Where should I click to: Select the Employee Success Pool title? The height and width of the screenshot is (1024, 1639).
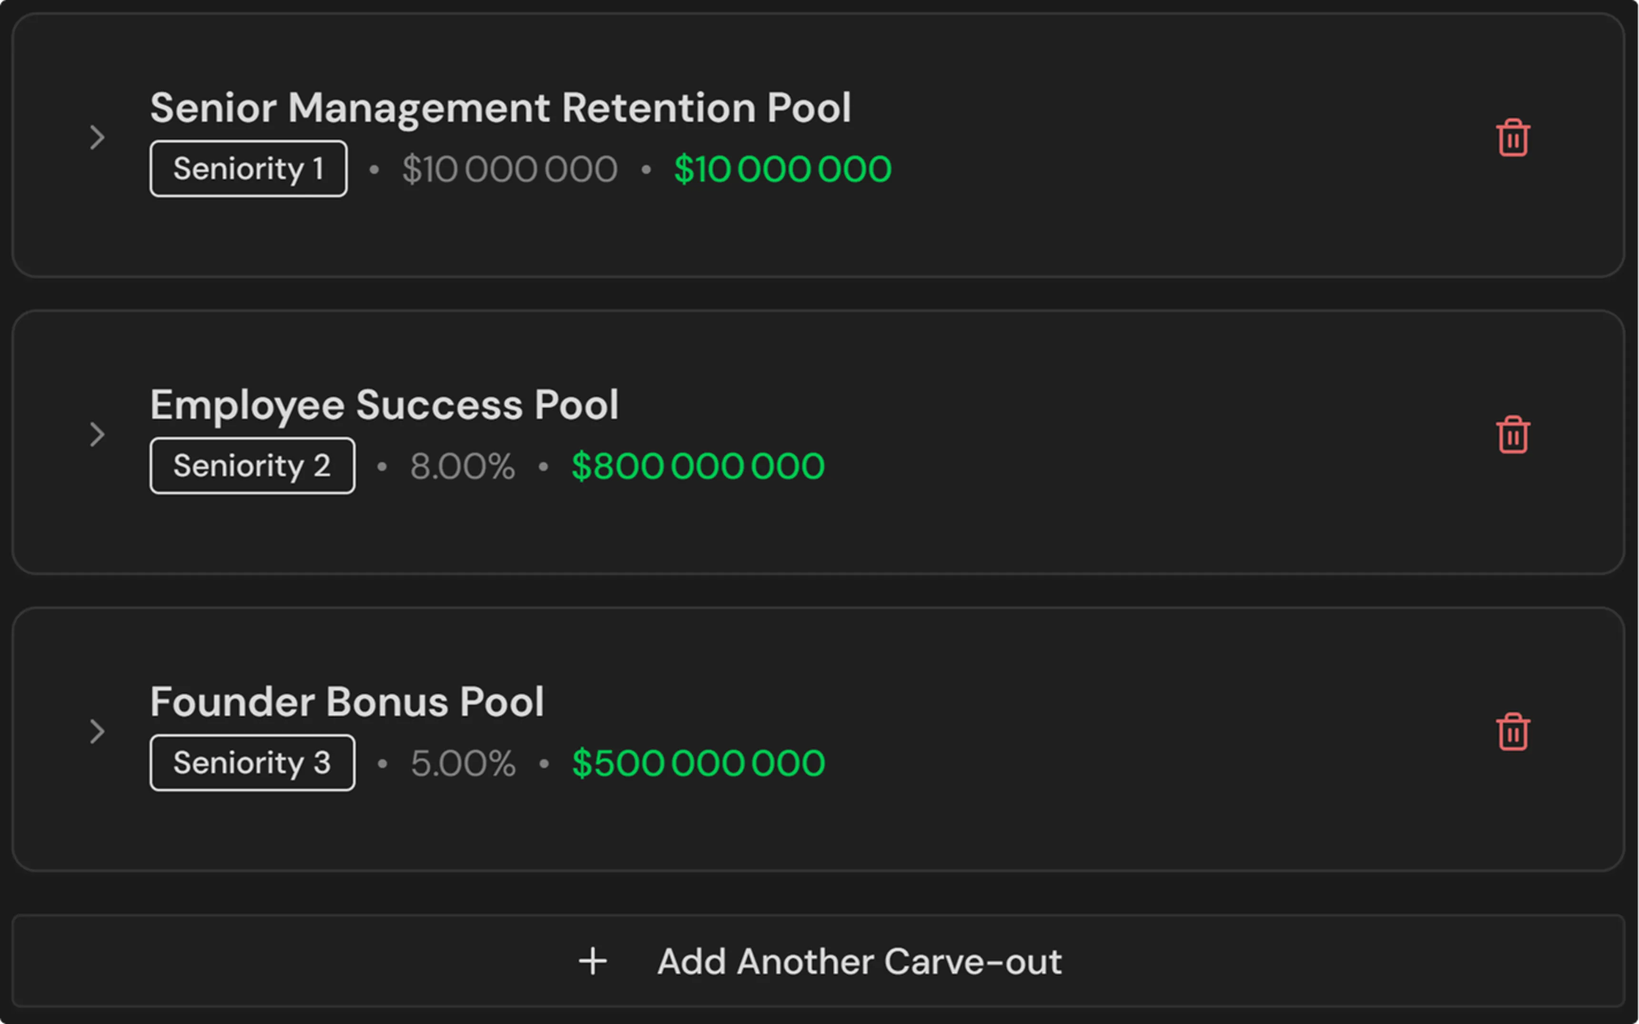[384, 405]
